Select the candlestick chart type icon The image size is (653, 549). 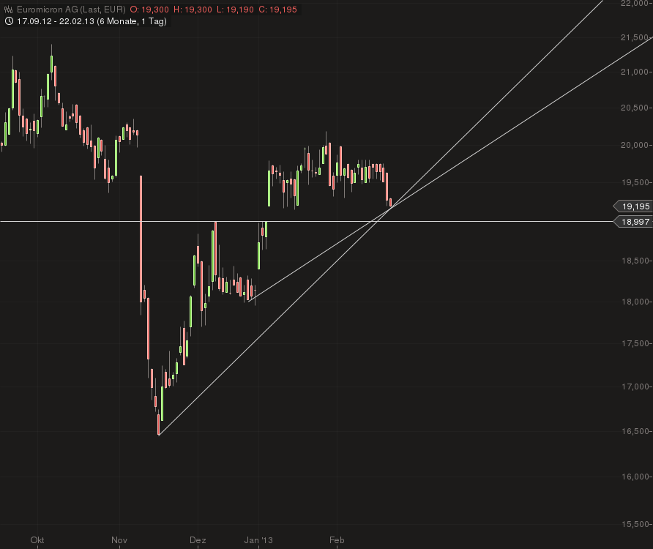point(8,9)
